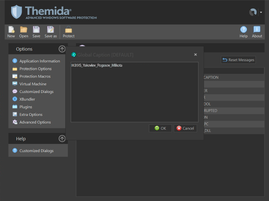The width and height of the screenshot is (269, 201).
Task: Click the Protection Macros icon
Action: click(x=15, y=76)
